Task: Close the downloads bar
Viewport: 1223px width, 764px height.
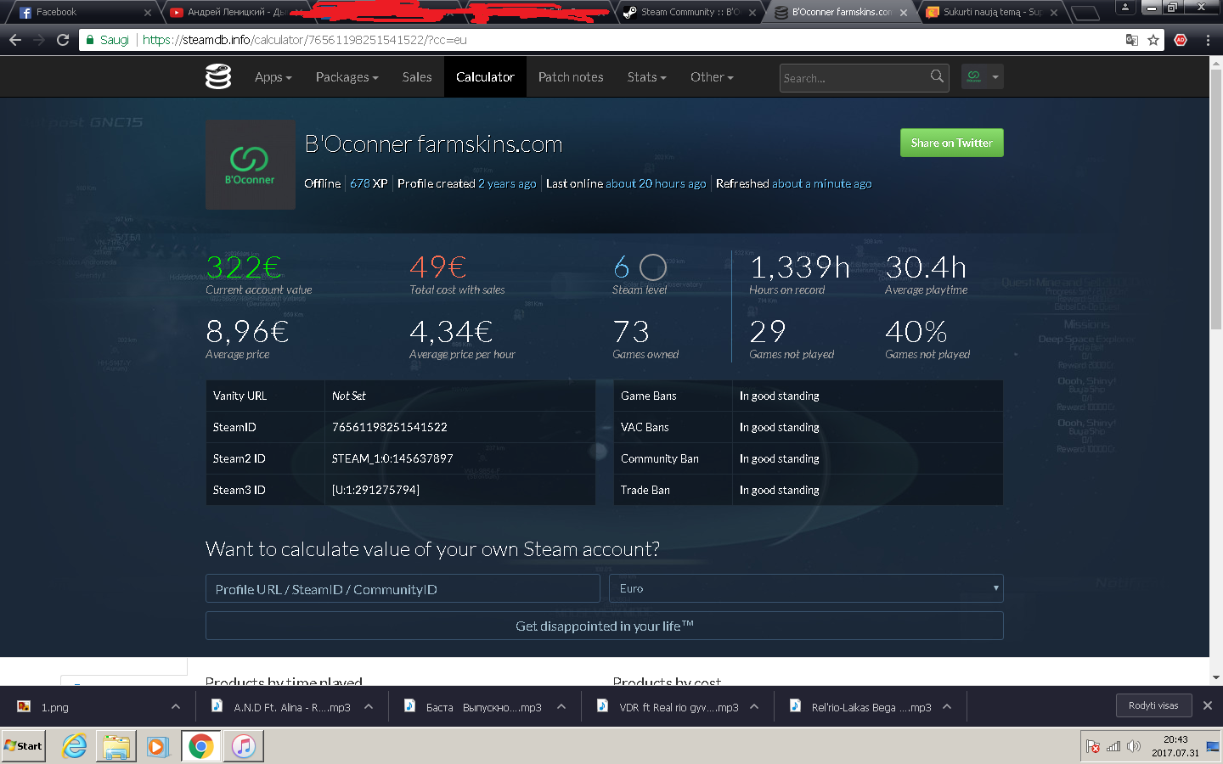Action: coord(1207,705)
